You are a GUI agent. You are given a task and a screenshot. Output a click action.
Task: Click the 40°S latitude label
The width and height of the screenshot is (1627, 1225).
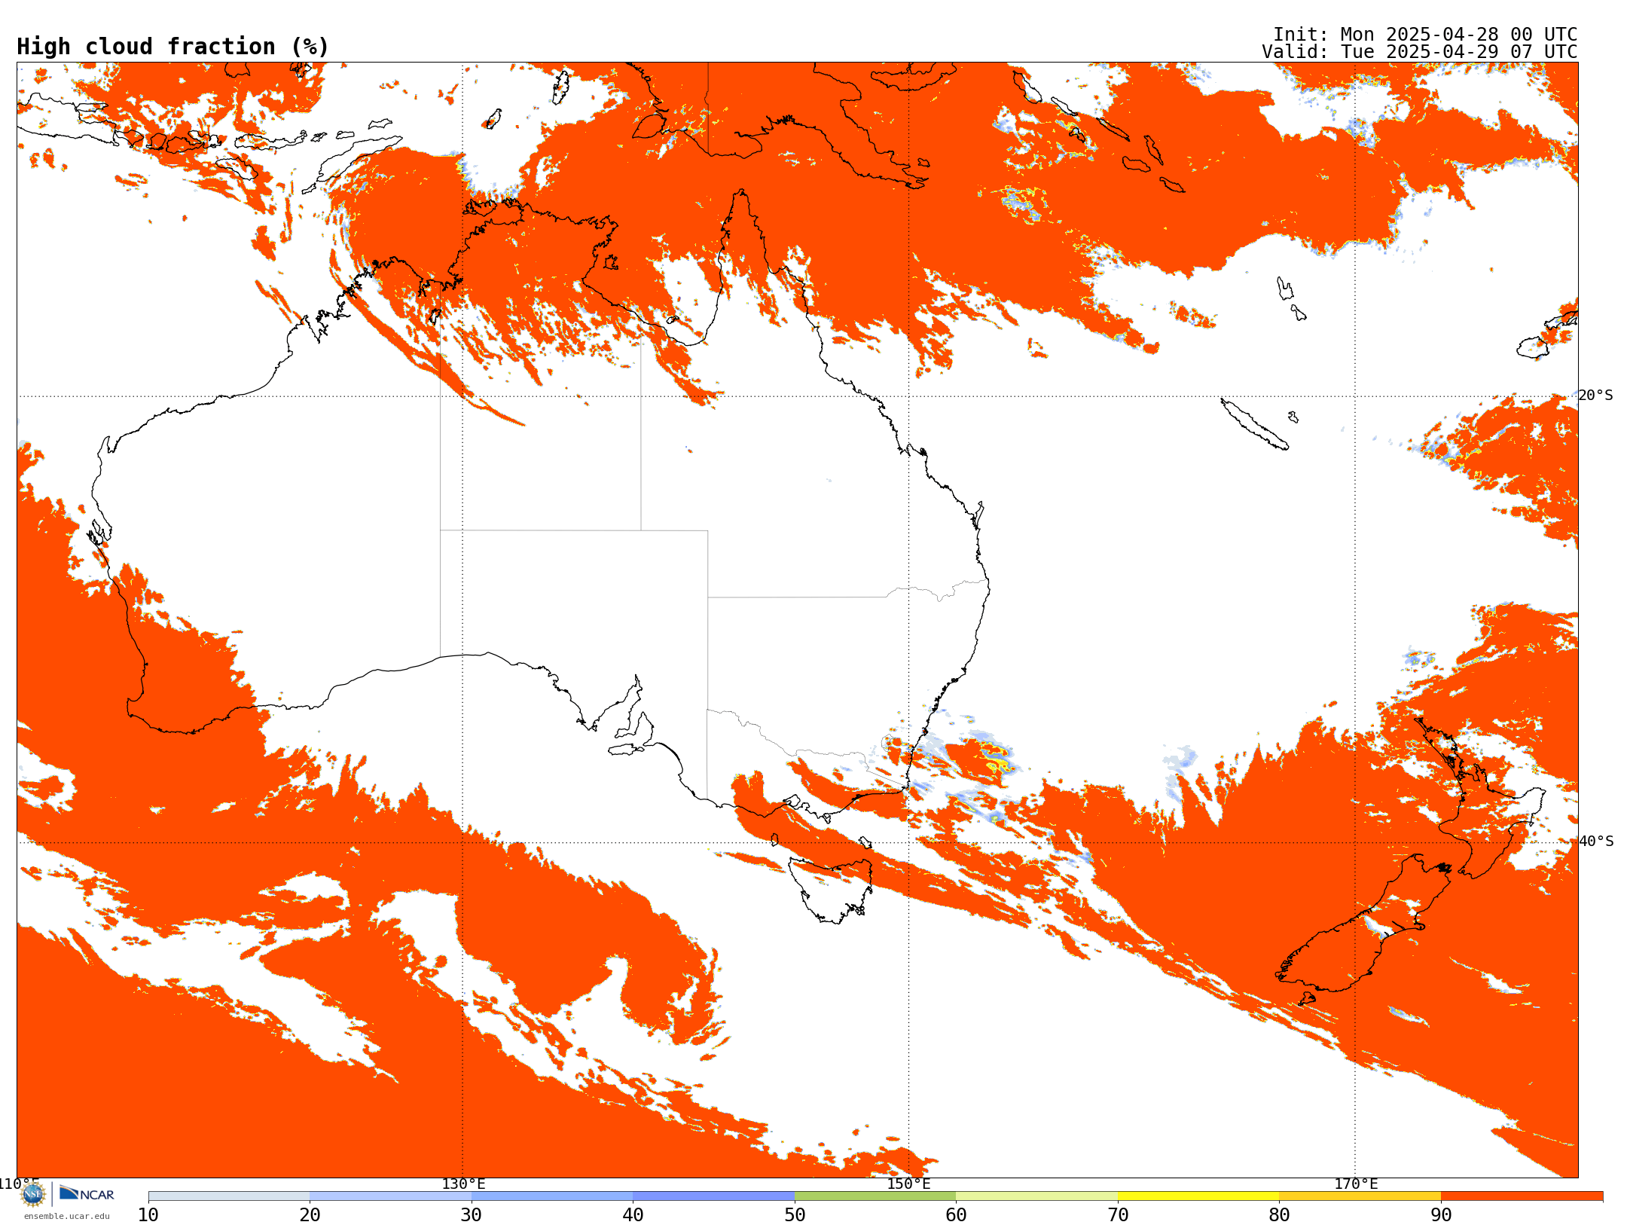tap(1595, 842)
